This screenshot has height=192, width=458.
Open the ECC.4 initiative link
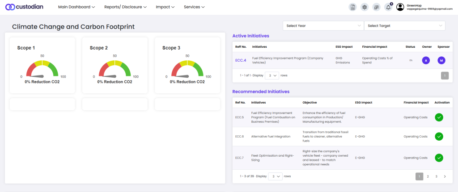[241, 60]
